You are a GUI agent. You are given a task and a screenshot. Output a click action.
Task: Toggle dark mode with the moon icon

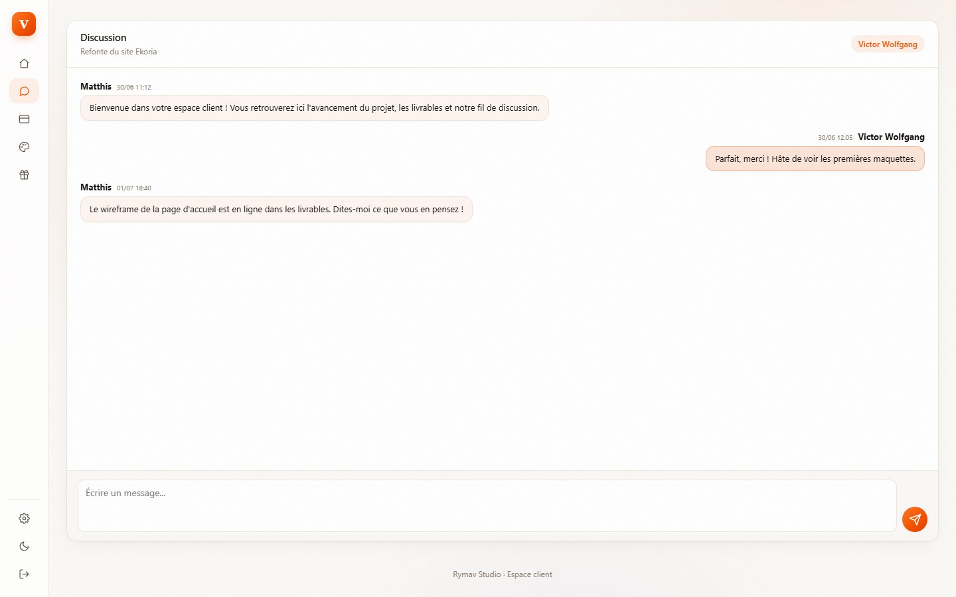(24, 546)
